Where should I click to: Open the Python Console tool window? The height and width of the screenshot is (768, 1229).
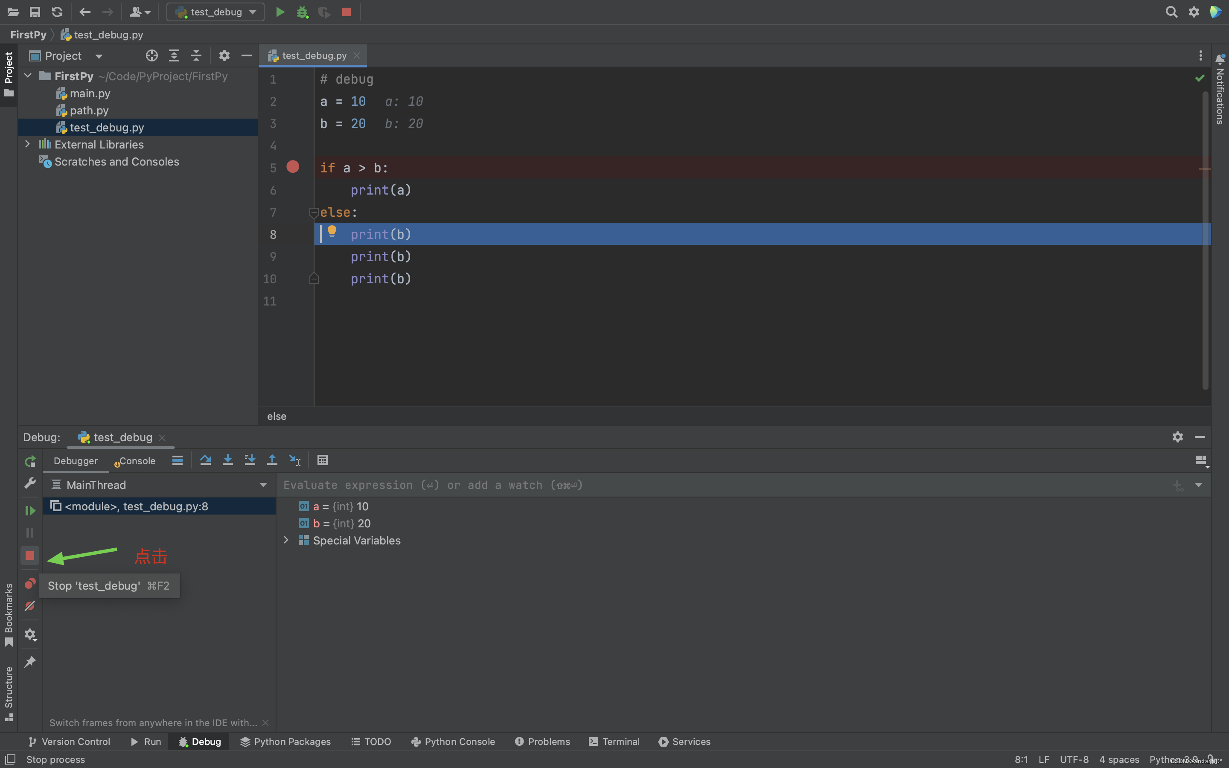[452, 742]
